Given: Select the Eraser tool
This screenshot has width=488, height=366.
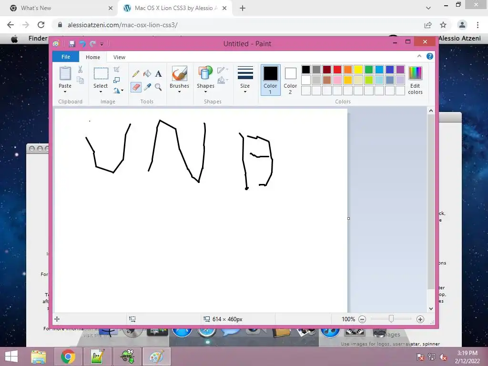Looking at the screenshot, I should pyautogui.click(x=136, y=87).
